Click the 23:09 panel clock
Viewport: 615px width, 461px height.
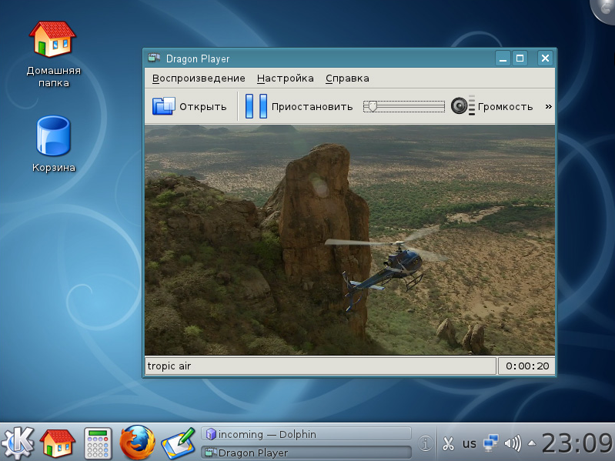coord(578,443)
